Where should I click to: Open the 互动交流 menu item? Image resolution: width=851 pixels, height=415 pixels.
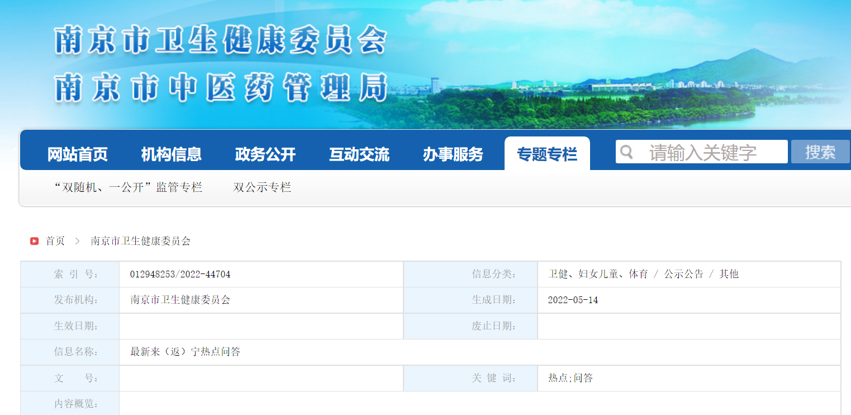(x=359, y=154)
